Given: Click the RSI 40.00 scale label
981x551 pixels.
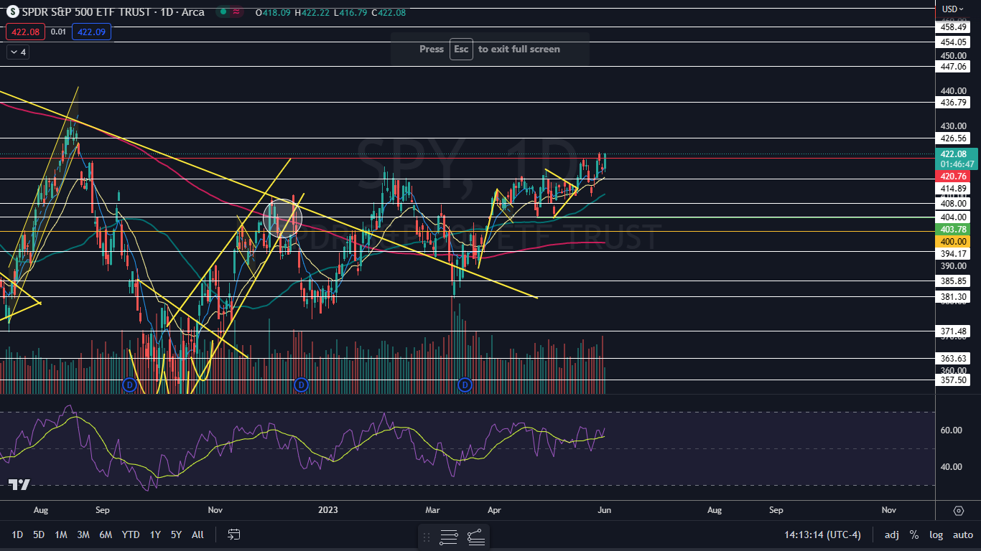Looking at the screenshot, I should (x=952, y=466).
